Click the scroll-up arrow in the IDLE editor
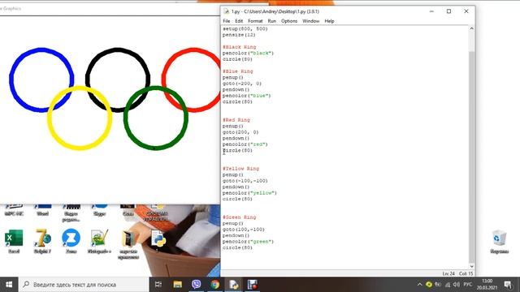This screenshot has width=520, height=292. 471,29
